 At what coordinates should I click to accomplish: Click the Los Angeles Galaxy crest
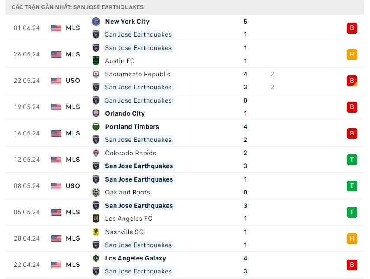pyautogui.click(x=96, y=258)
